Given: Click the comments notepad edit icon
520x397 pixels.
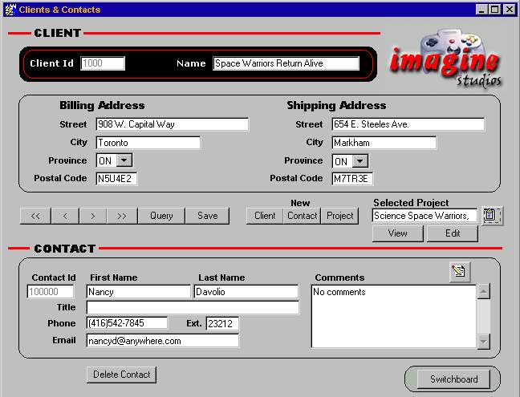Looking at the screenshot, I should pyautogui.click(x=459, y=272).
